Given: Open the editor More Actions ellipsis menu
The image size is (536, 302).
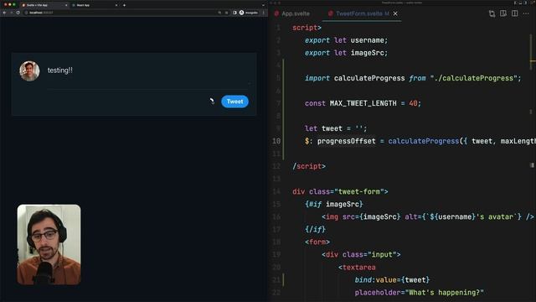Looking at the screenshot, I should coord(526,13).
